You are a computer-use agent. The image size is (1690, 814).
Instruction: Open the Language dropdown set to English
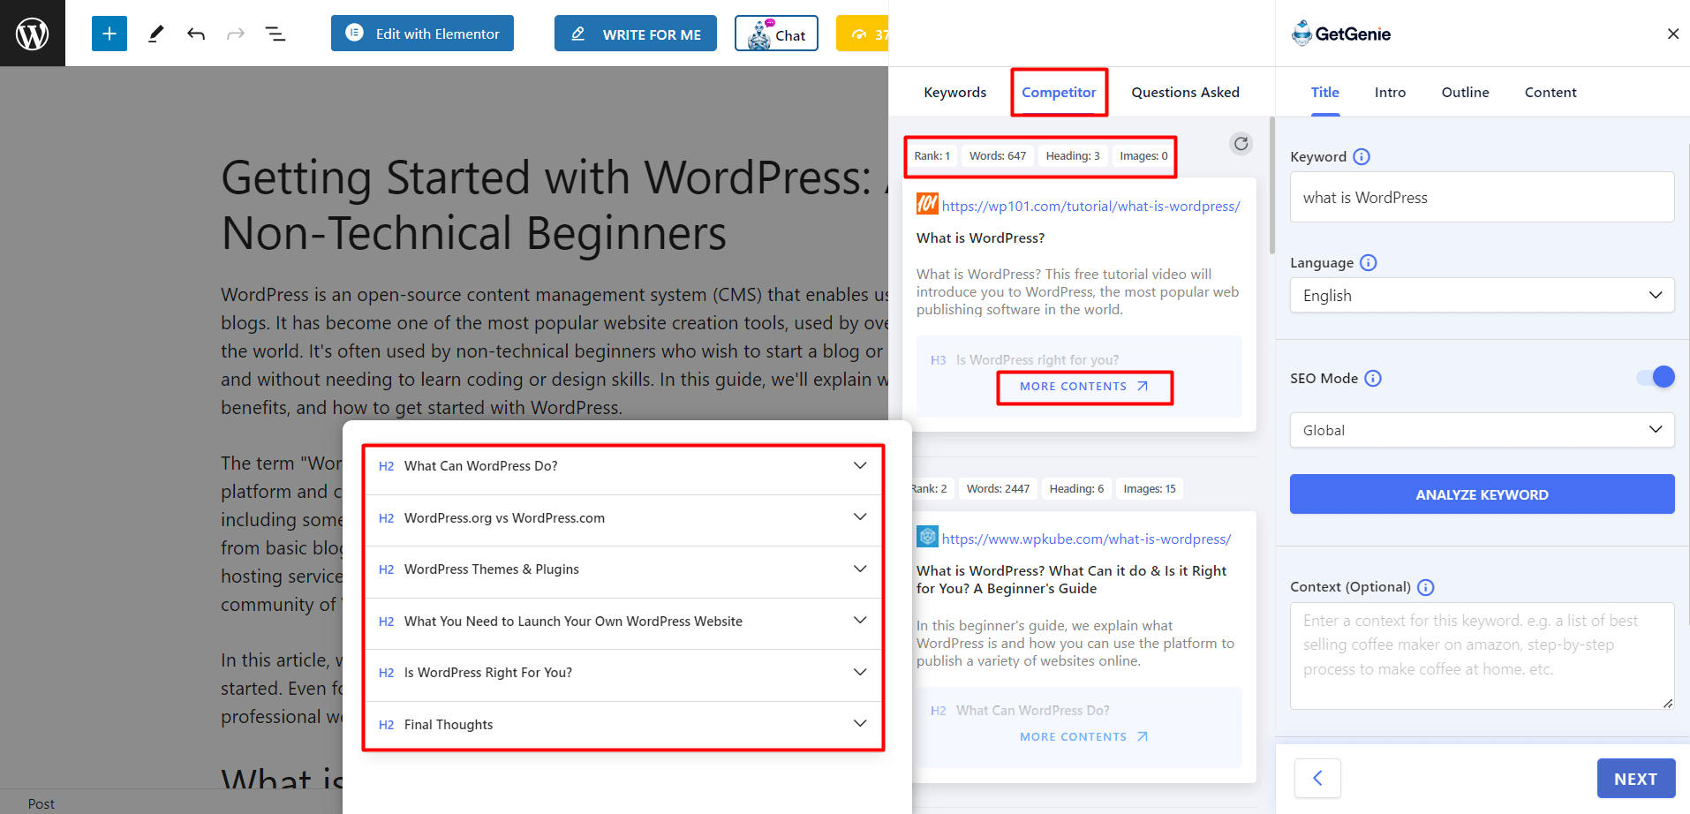1482,295
